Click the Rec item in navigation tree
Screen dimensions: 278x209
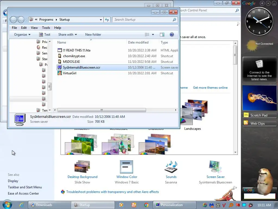[42, 47]
